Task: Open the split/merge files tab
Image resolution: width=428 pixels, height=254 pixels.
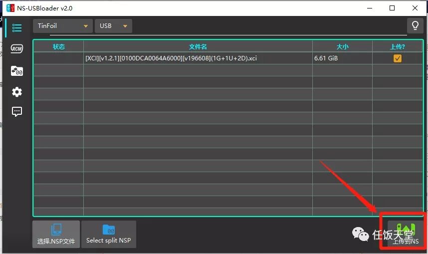Action: (17, 71)
